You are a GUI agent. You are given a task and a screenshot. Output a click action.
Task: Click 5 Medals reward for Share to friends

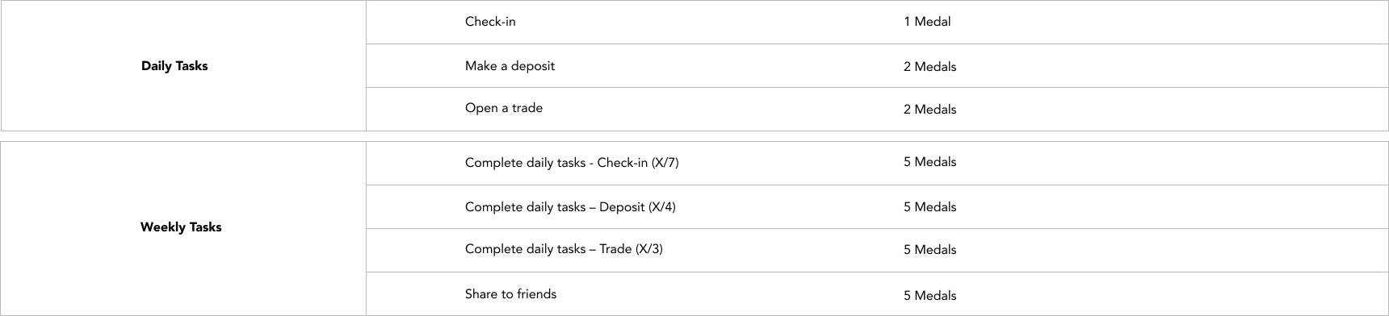(929, 296)
